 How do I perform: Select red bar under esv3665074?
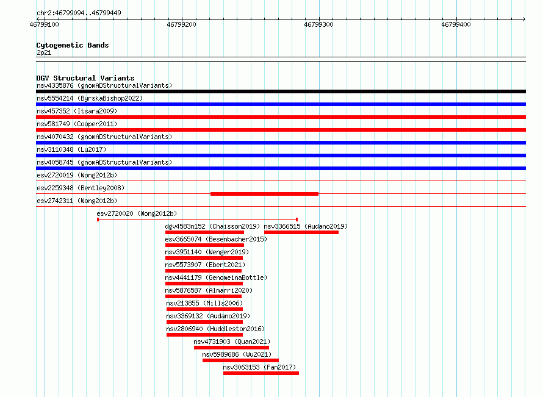(x=204, y=245)
